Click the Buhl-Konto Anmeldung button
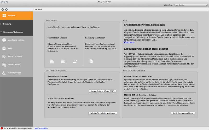The width and height of the screenshot is (209, 130). 183,113
